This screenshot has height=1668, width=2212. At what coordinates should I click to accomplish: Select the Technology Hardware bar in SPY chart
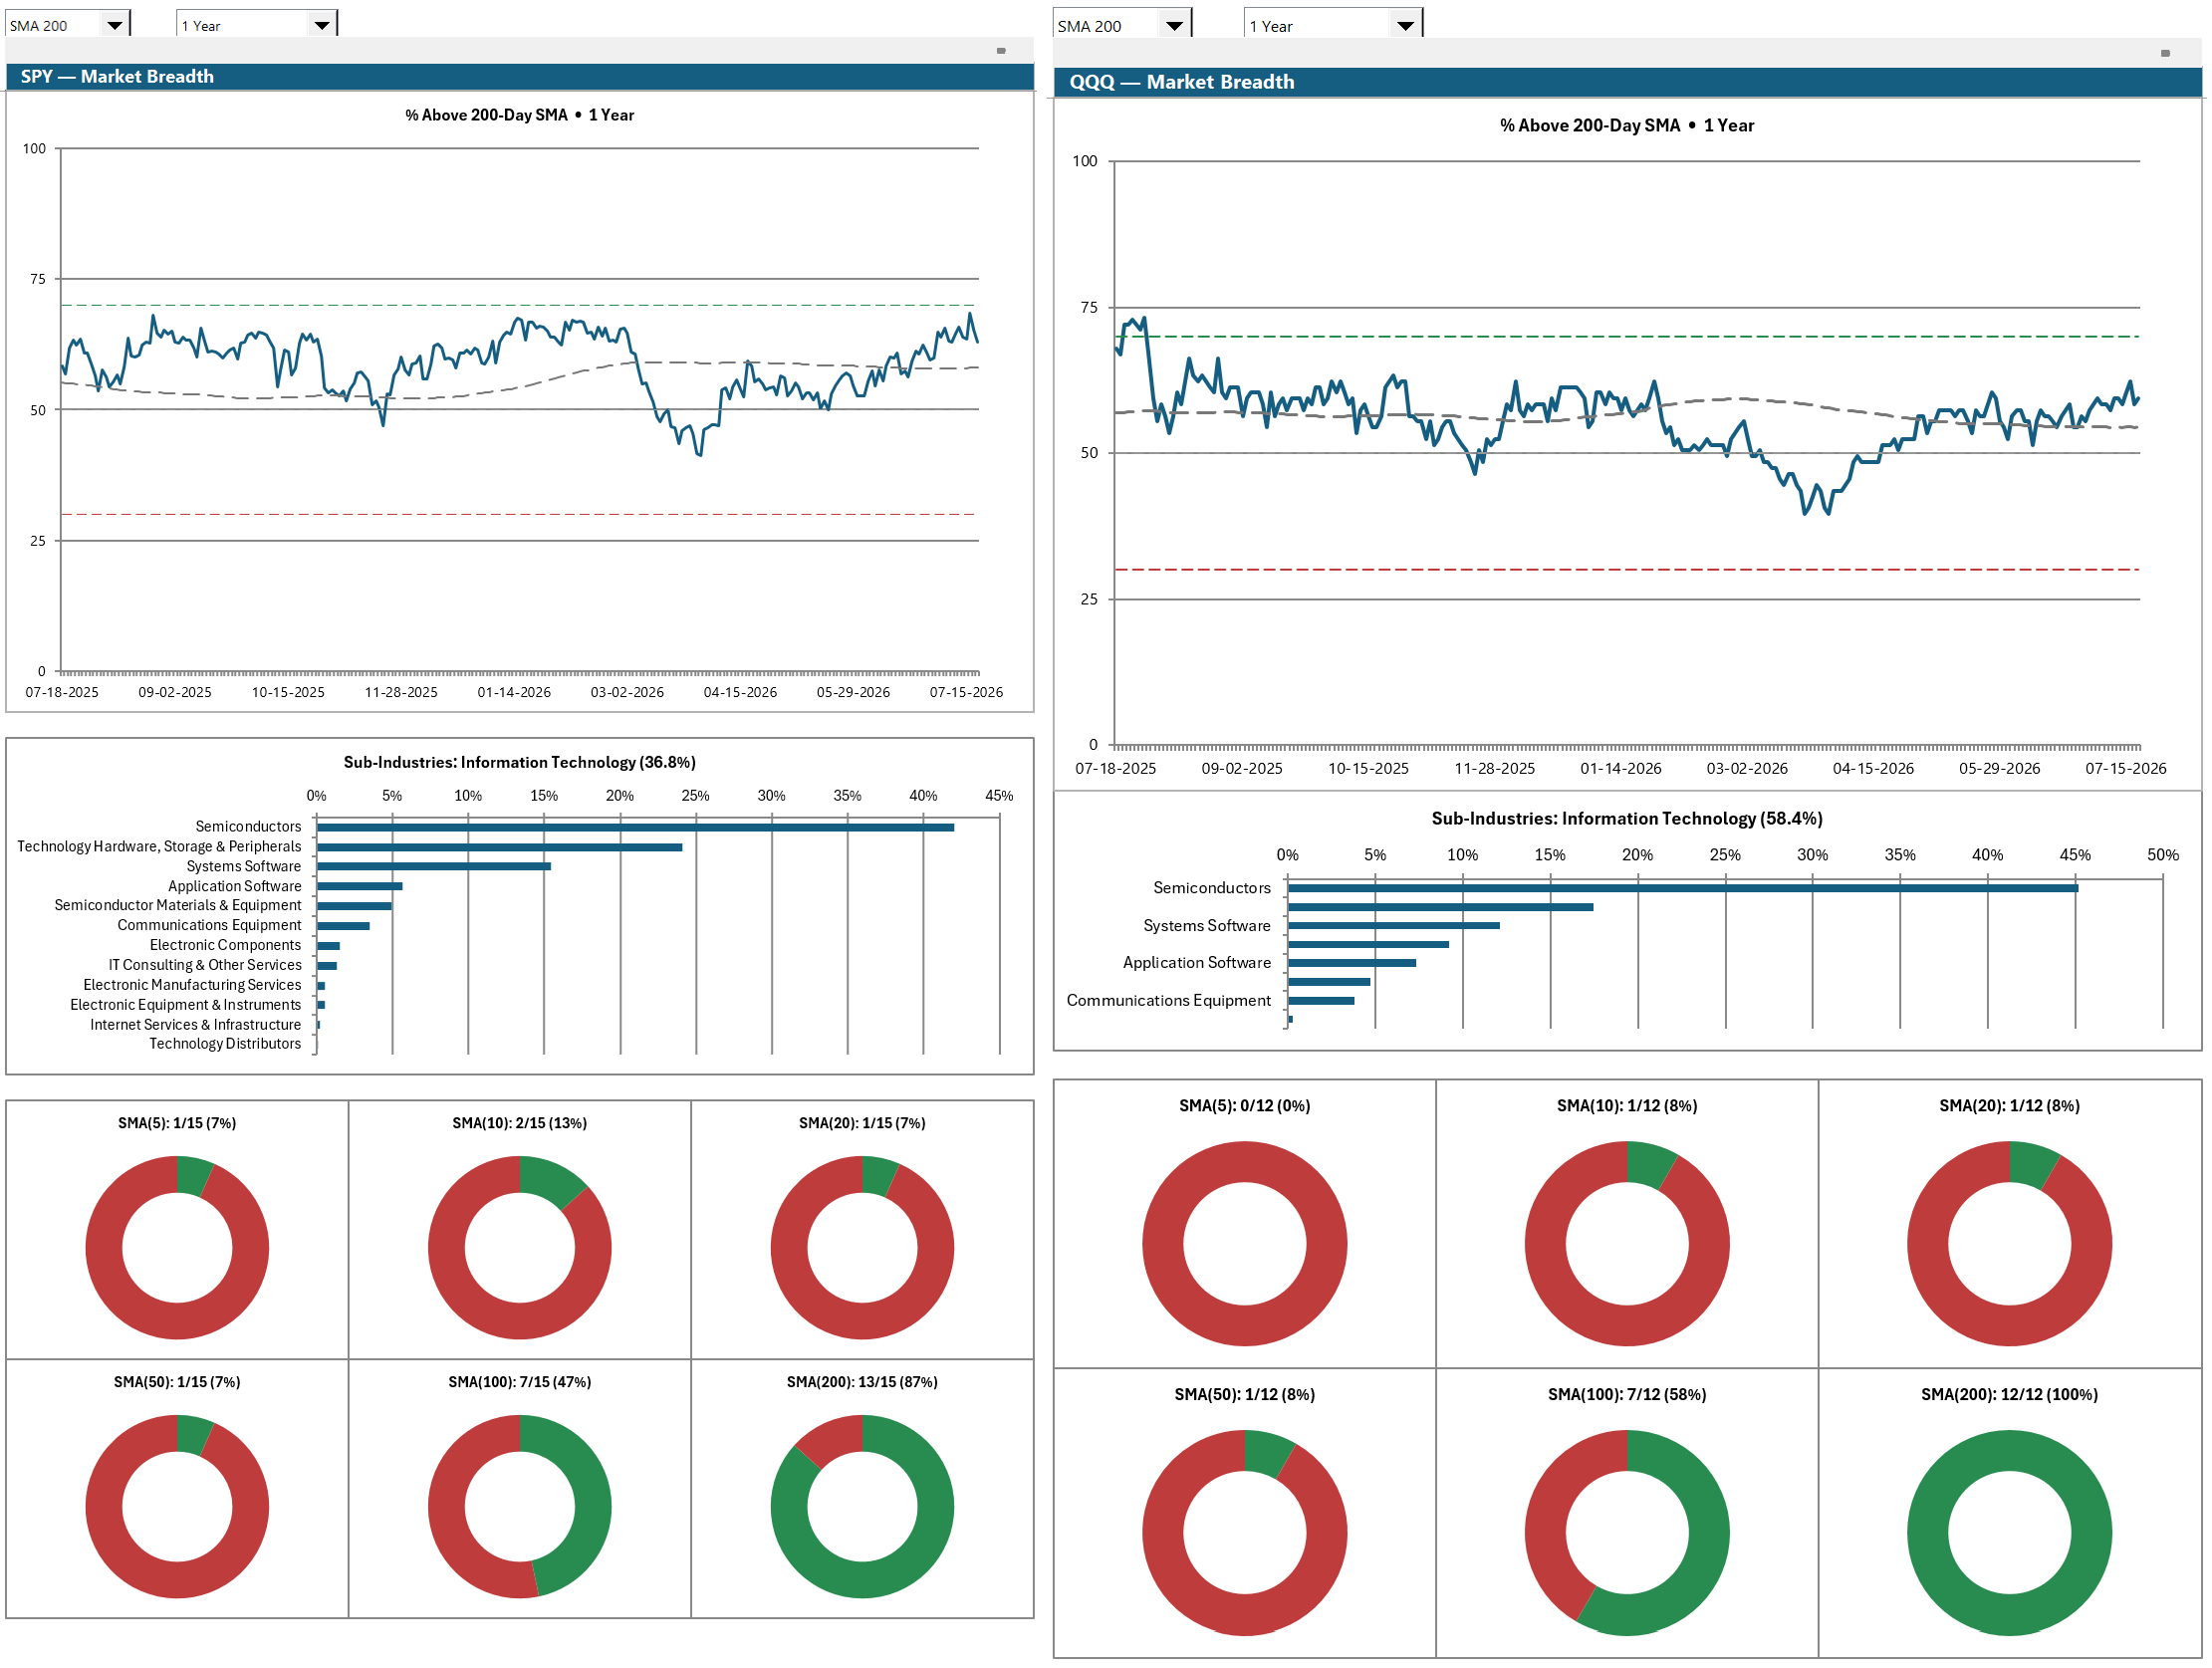(x=500, y=848)
